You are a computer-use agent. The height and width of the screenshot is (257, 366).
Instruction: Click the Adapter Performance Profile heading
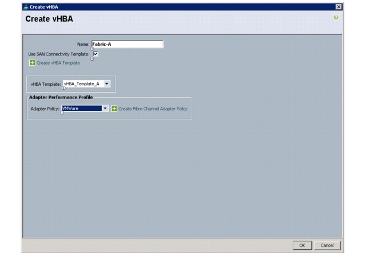point(61,97)
